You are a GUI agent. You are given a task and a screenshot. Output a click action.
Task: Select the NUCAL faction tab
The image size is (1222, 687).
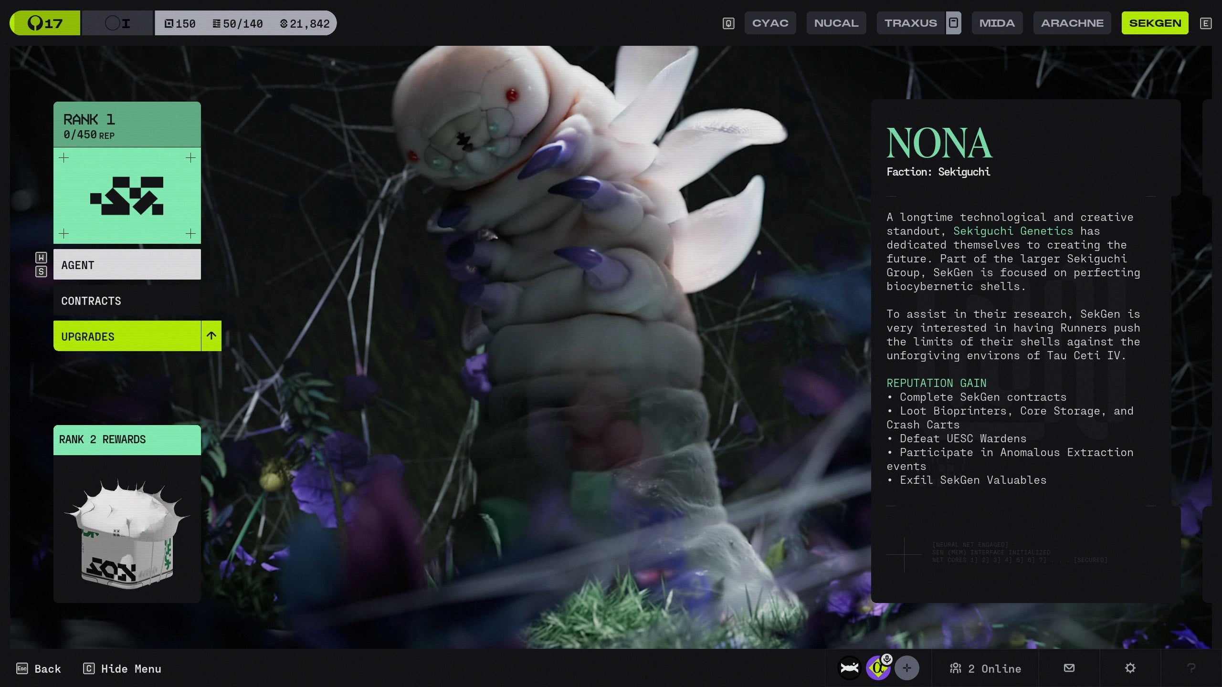point(836,23)
